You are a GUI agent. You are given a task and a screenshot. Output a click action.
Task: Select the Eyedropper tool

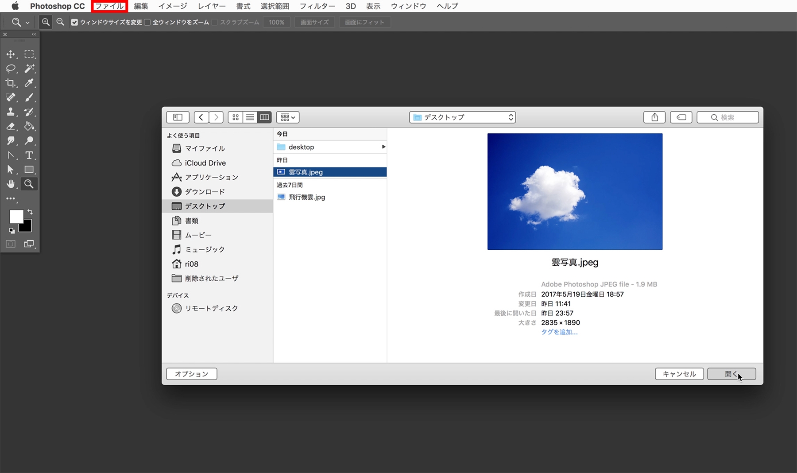click(x=29, y=83)
